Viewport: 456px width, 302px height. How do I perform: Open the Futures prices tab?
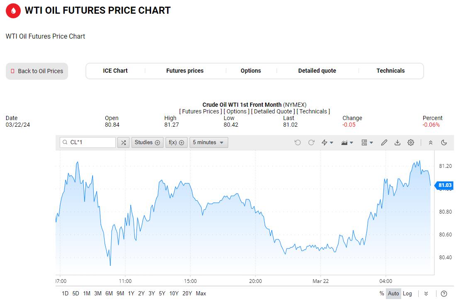pos(185,71)
